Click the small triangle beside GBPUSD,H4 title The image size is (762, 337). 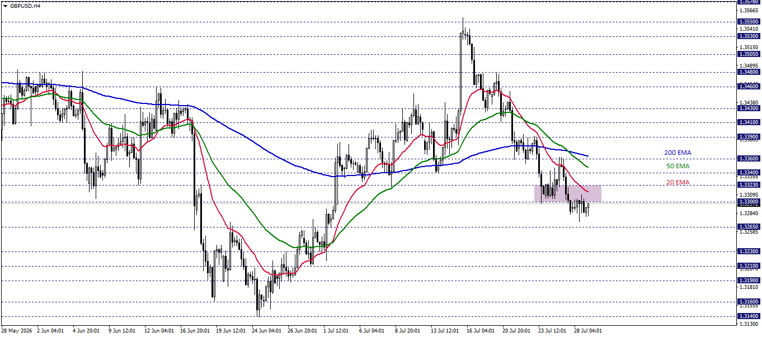pyautogui.click(x=5, y=6)
